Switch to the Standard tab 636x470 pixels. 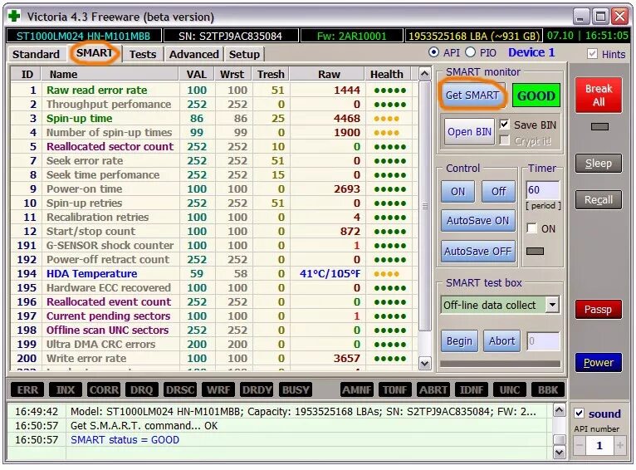[36, 54]
